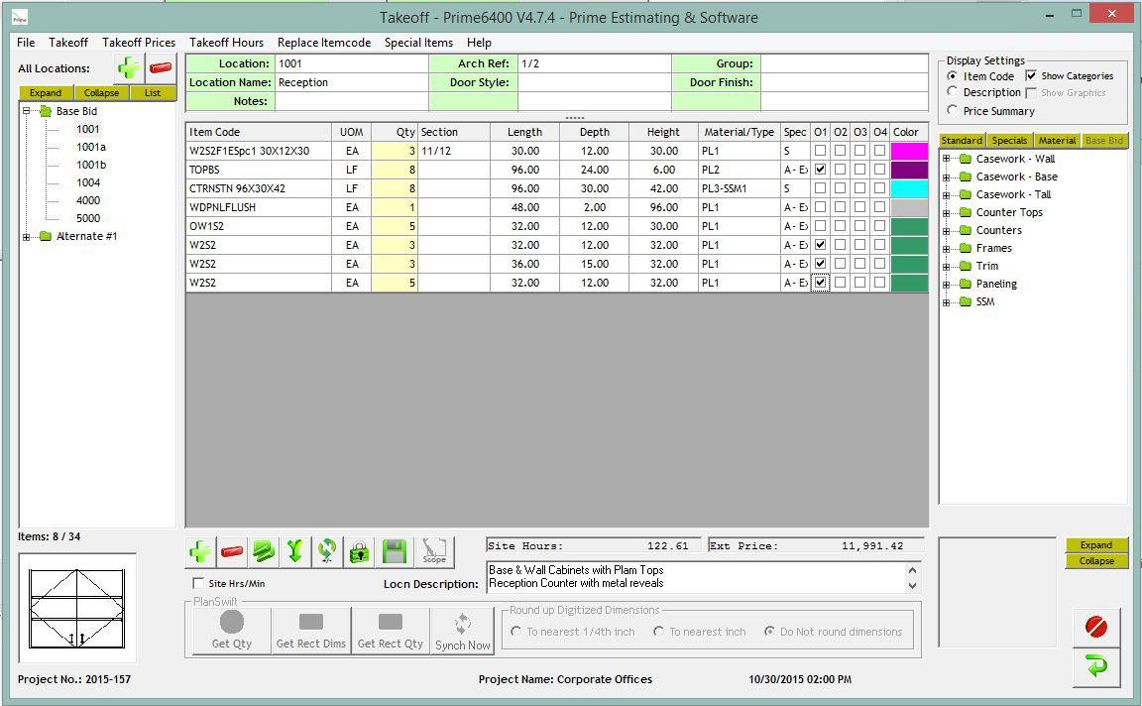Expand the Counters category
1142x706 pixels.
tap(946, 231)
